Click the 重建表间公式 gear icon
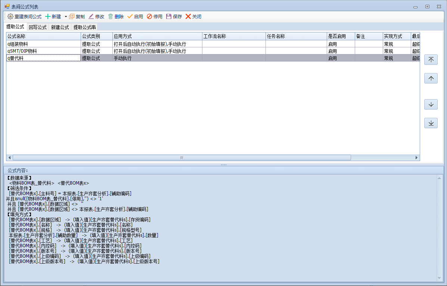447x286 pixels. point(10,16)
